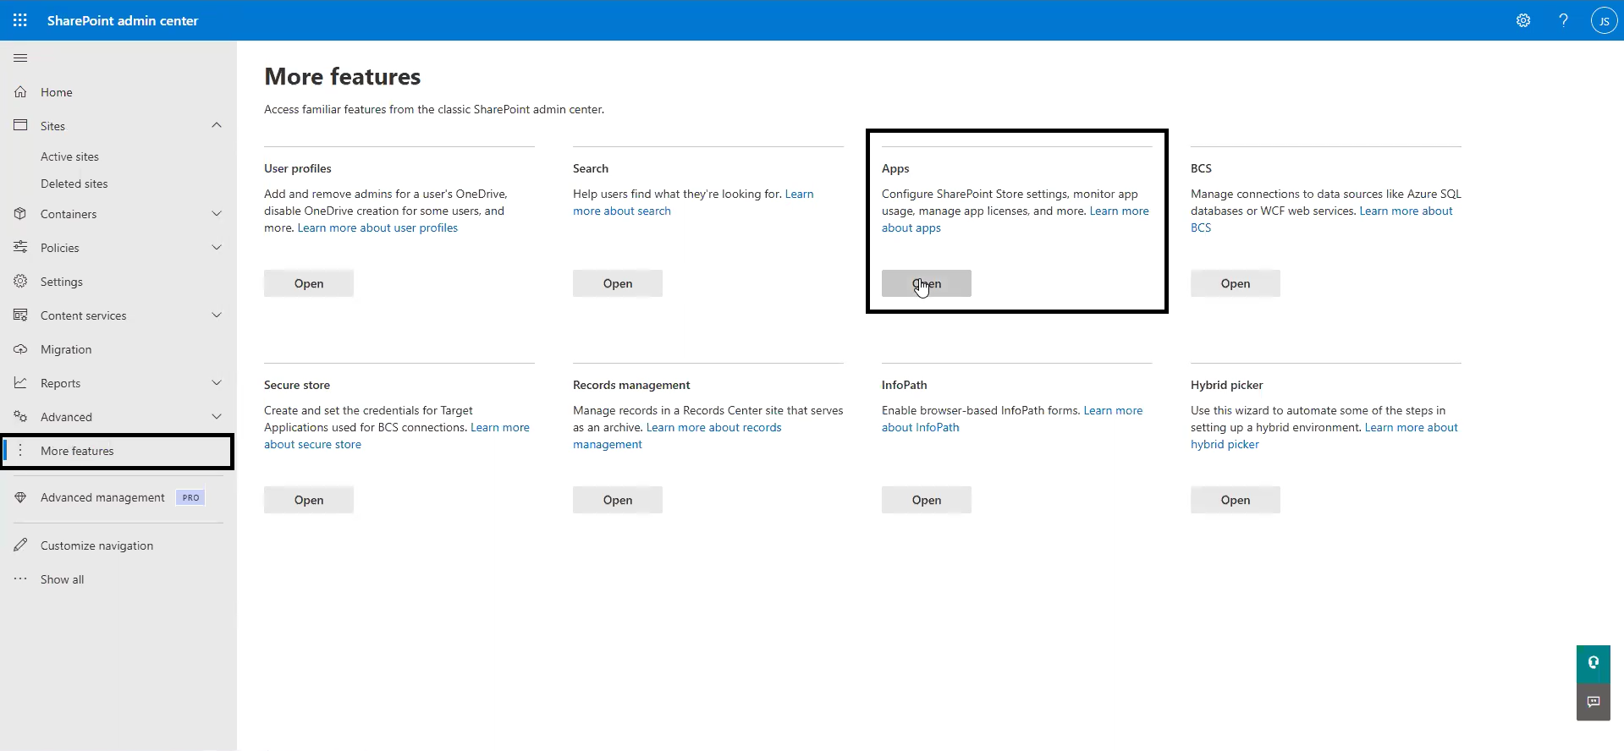Screen dimensions: 1624x751
Task: Go to Migration in sidebar
Action: (x=66, y=349)
